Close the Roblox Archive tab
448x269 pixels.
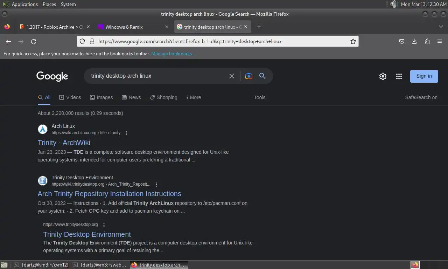pyautogui.click(x=88, y=27)
